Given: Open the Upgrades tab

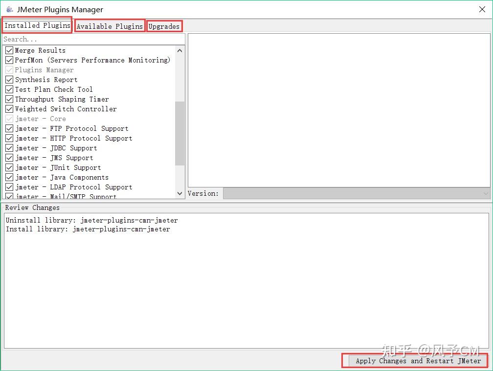Looking at the screenshot, I should pyautogui.click(x=164, y=26).
